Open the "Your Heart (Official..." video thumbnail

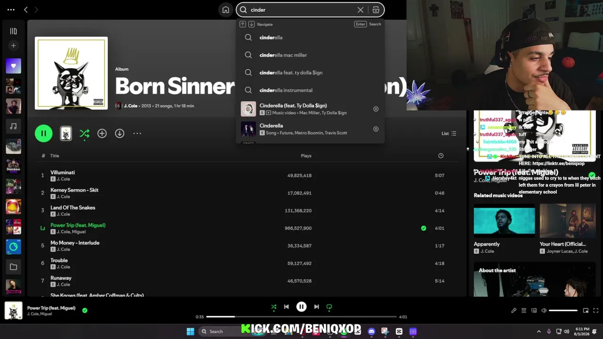pyautogui.click(x=568, y=220)
